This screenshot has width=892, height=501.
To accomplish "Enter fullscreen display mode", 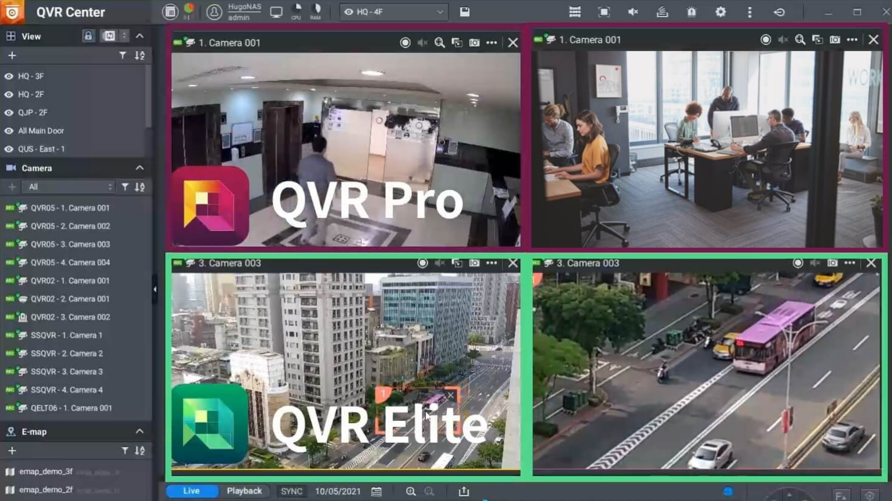I will (x=604, y=12).
